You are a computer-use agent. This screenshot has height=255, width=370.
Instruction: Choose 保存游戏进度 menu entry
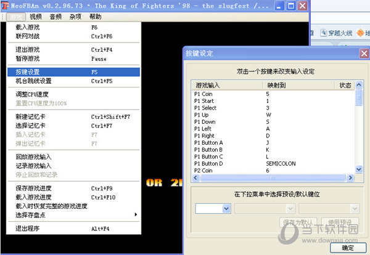[73, 188]
